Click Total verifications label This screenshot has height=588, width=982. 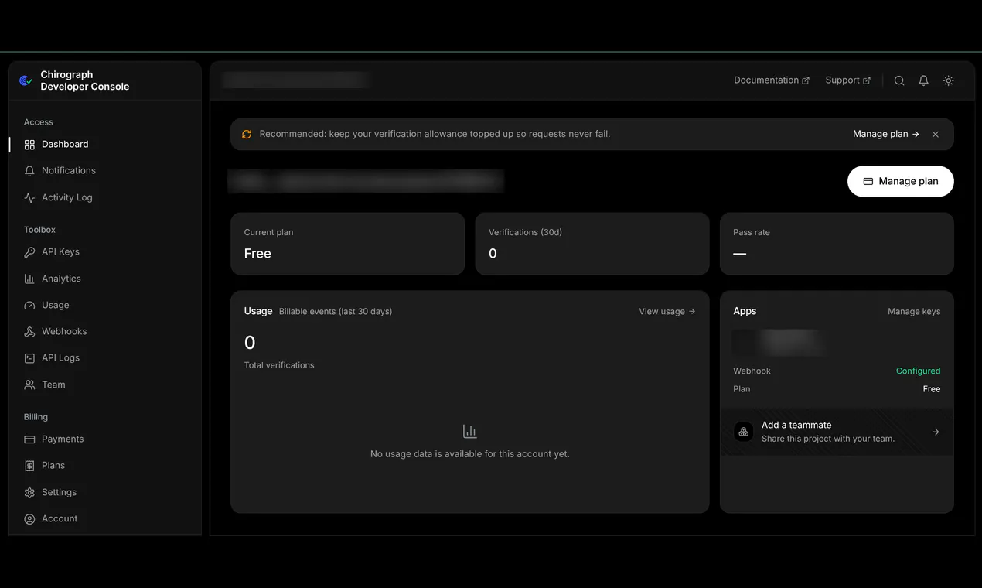point(279,365)
